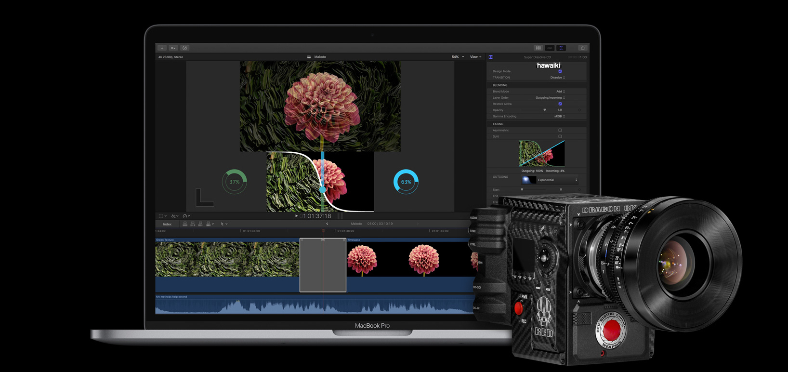Image resolution: width=788 pixels, height=372 pixels.
Task: Click the Import Media down-arrow icon
Action: pyautogui.click(x=162, y=48)
